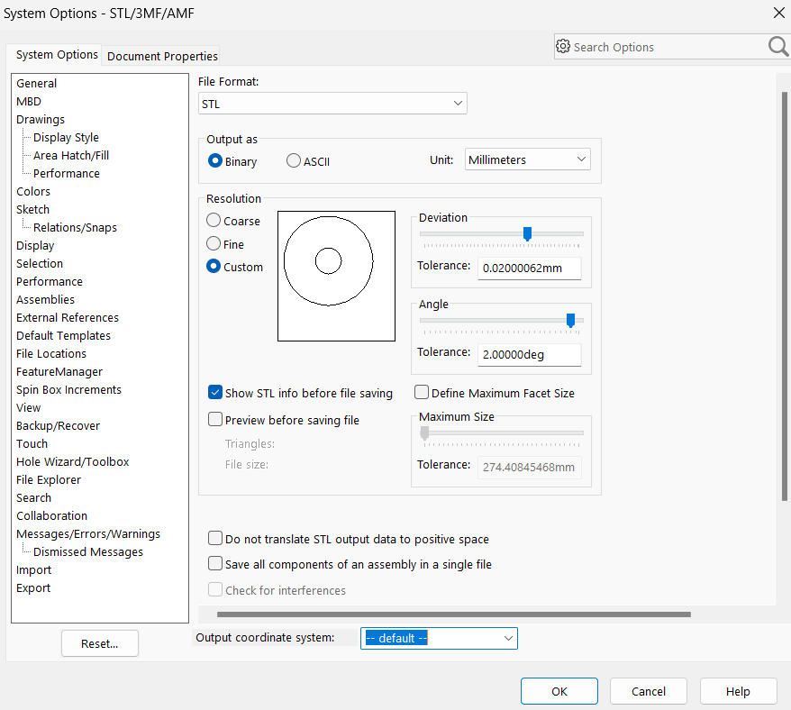
Task: Open Display Style under Drawings
Action: (x=66, y=137)
